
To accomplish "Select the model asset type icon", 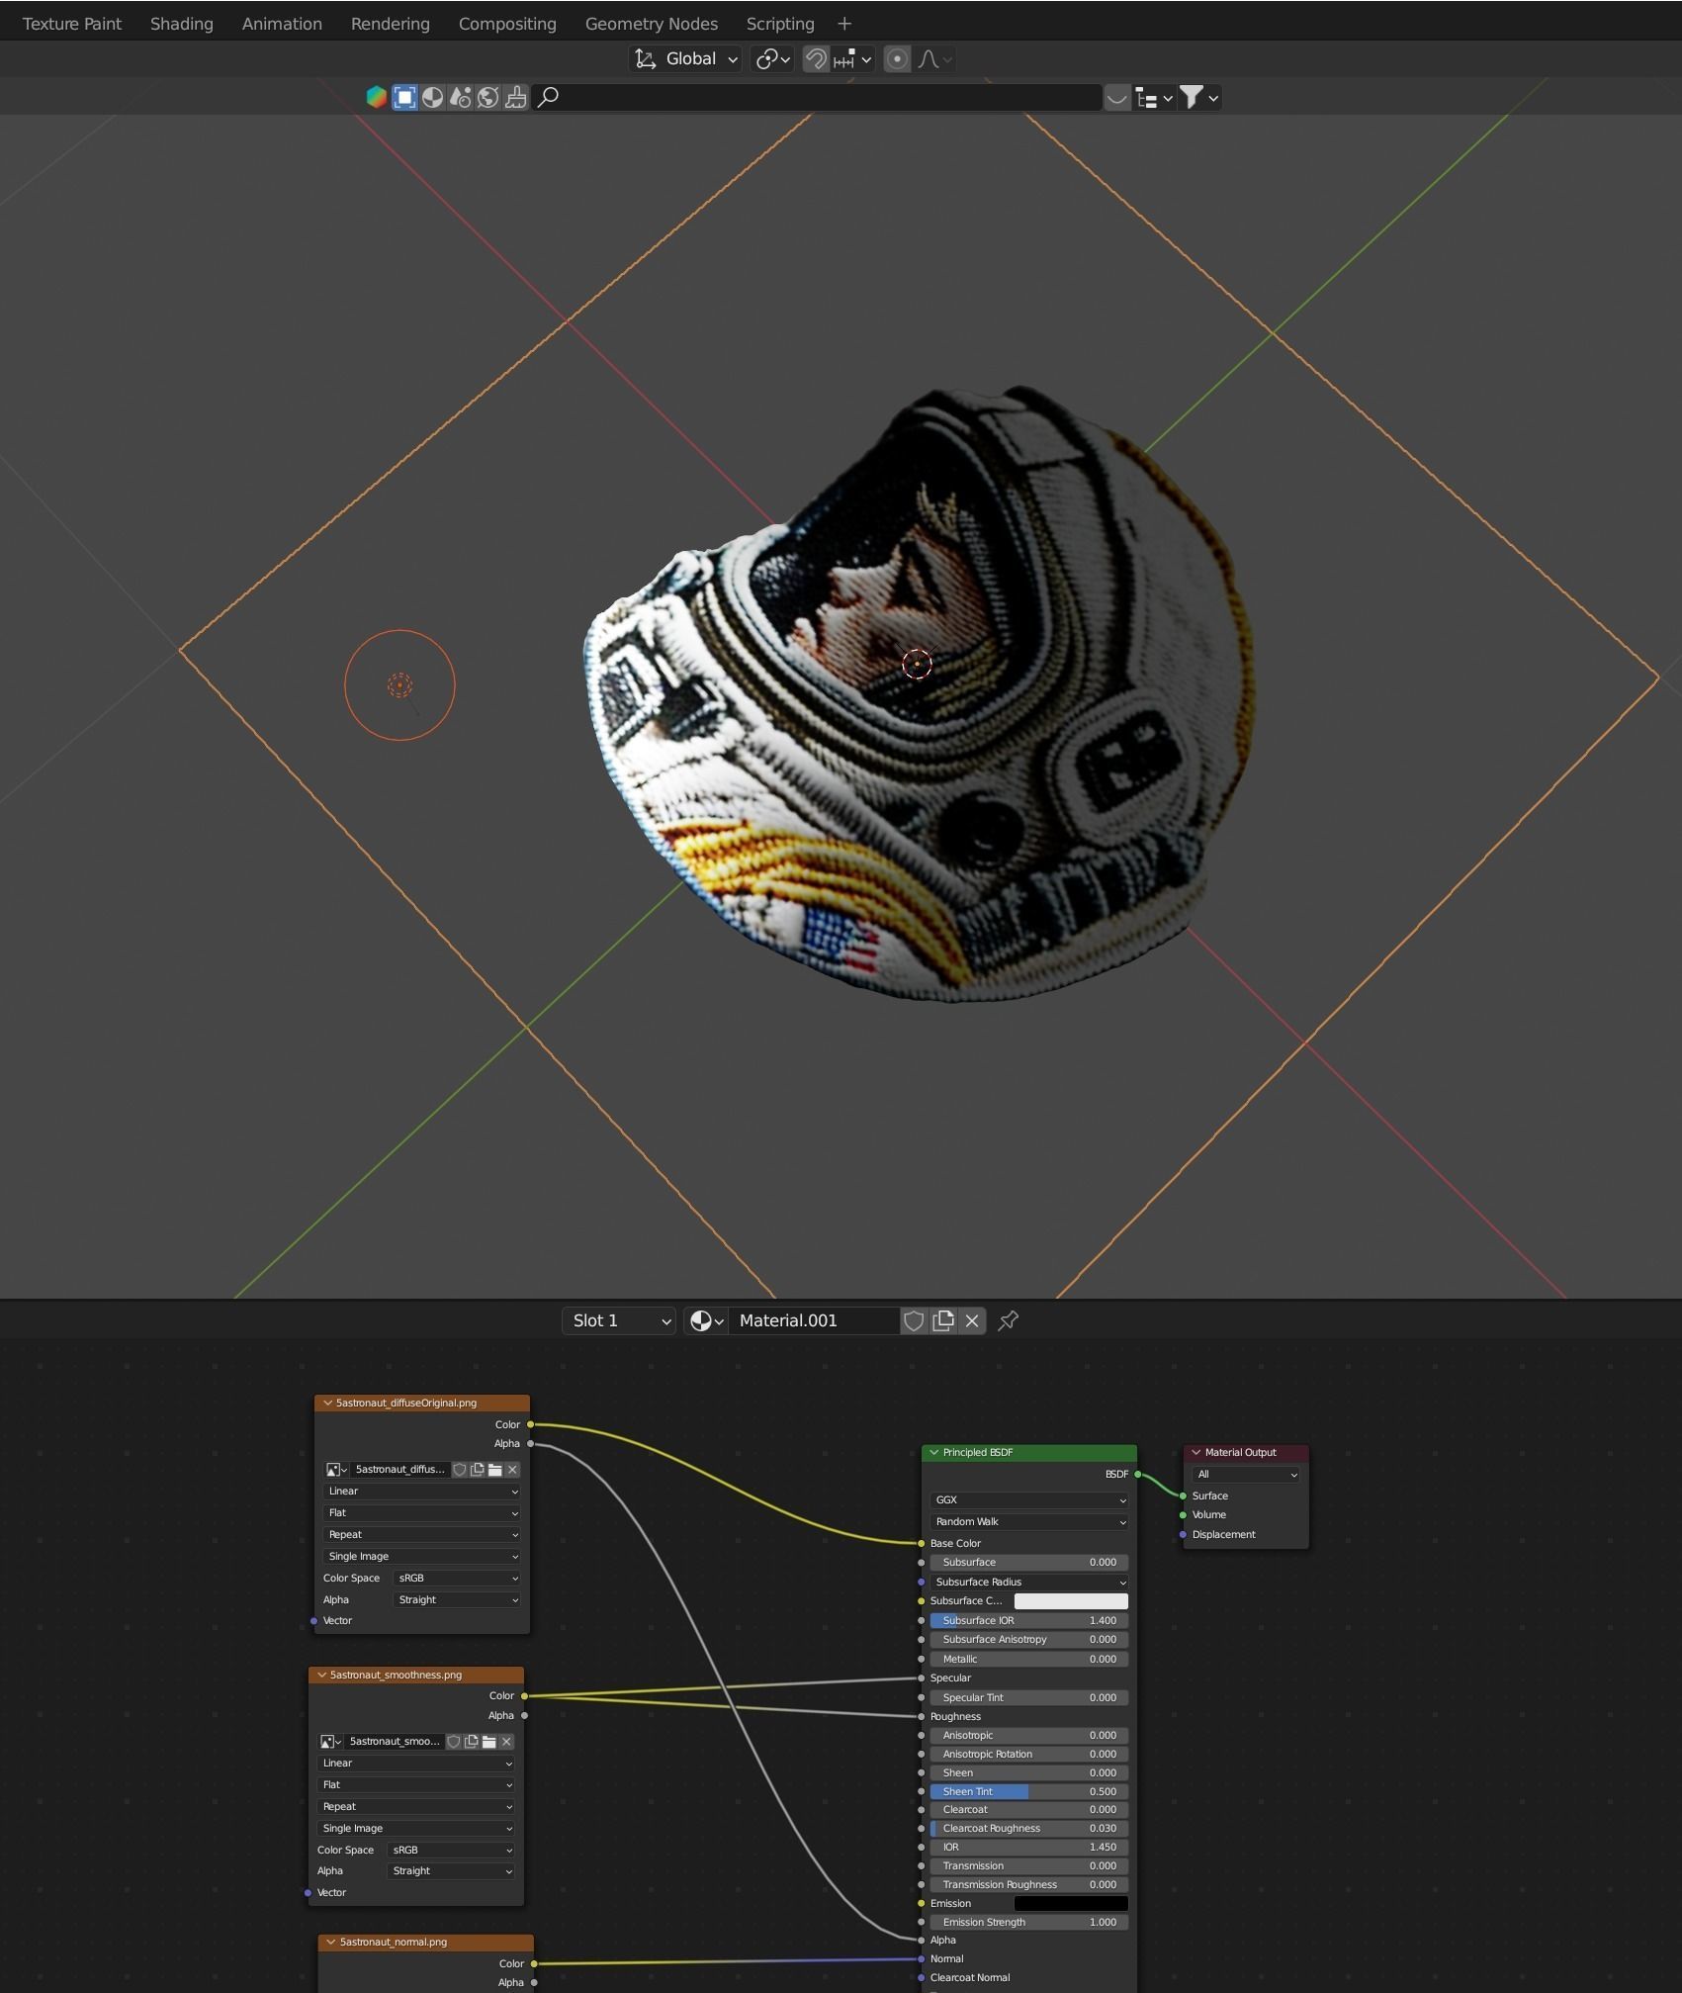I will point(404,97).
